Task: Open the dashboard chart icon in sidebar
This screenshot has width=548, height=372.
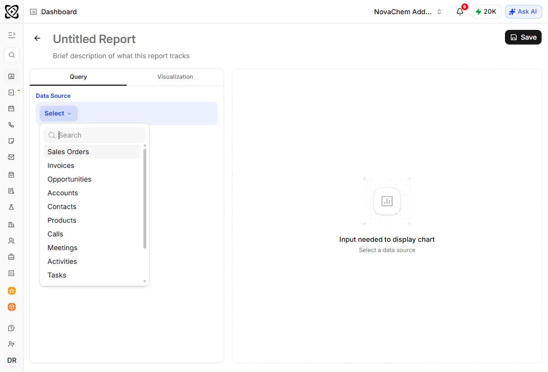Action: 12,76
